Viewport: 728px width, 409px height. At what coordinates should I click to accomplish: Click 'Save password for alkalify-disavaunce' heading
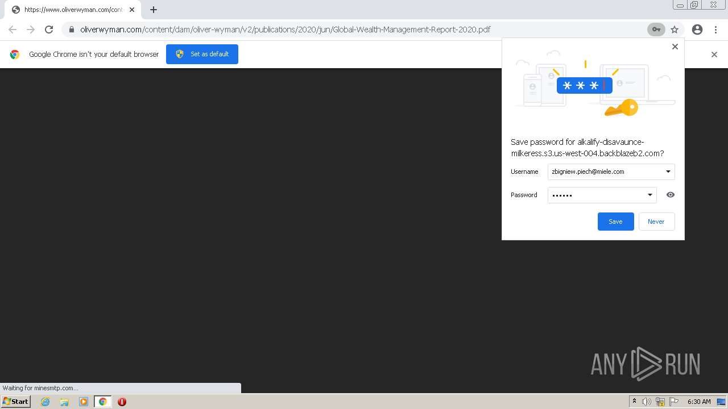[588, 148]
